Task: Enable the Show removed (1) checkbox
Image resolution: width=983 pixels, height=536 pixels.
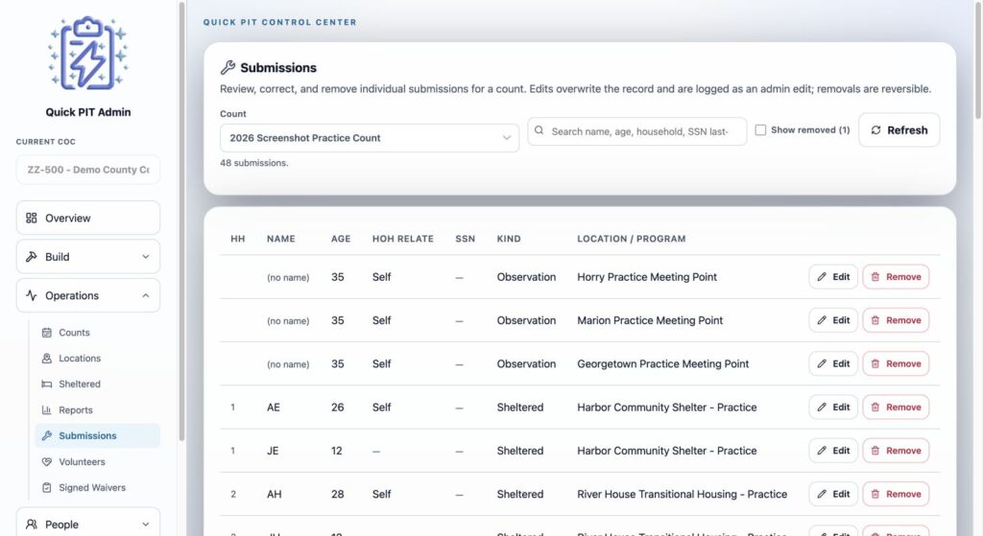Action: (760, 130)
